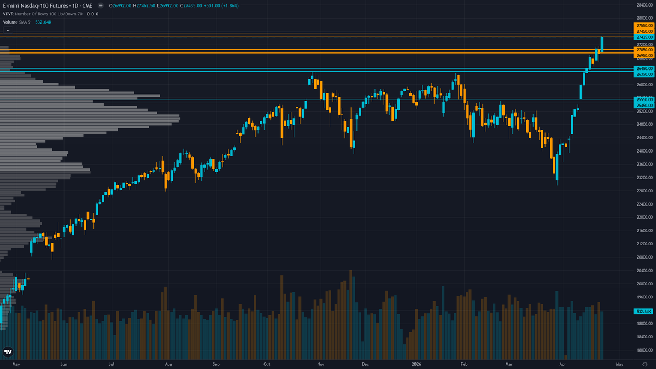656x369 pixels.
Task: Select the Volume indicator in the legend
Action: point(9,21)
